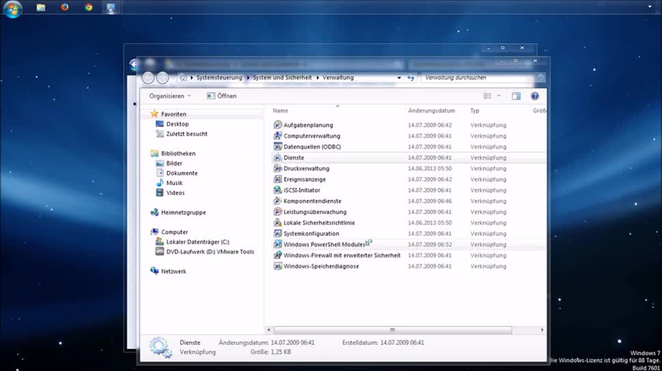Image resolution: width=662 pixels, height=371 pixels.
Task: Select Desktop in the navigation pane
Action: tap(177, 124)
